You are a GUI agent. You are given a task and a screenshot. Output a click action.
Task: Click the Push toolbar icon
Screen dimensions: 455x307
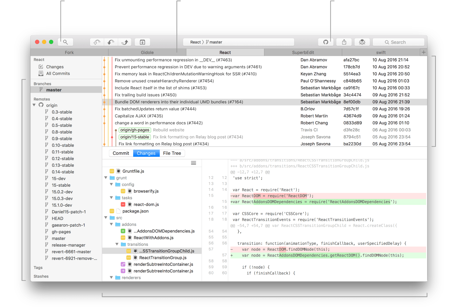[125, 42]
